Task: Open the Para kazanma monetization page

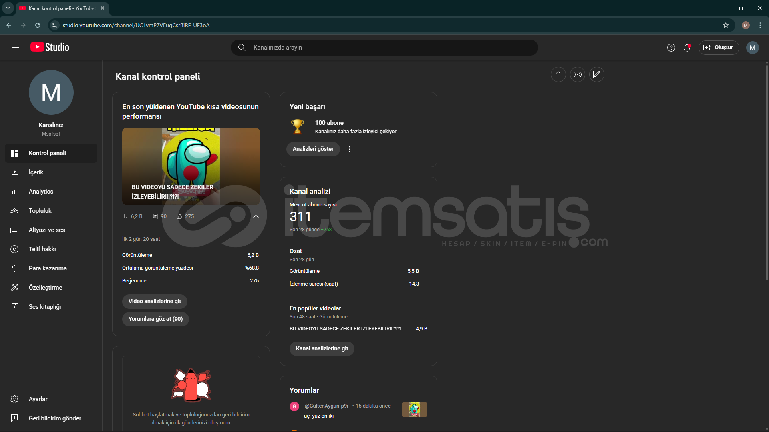Action: (x=47, y=268)
